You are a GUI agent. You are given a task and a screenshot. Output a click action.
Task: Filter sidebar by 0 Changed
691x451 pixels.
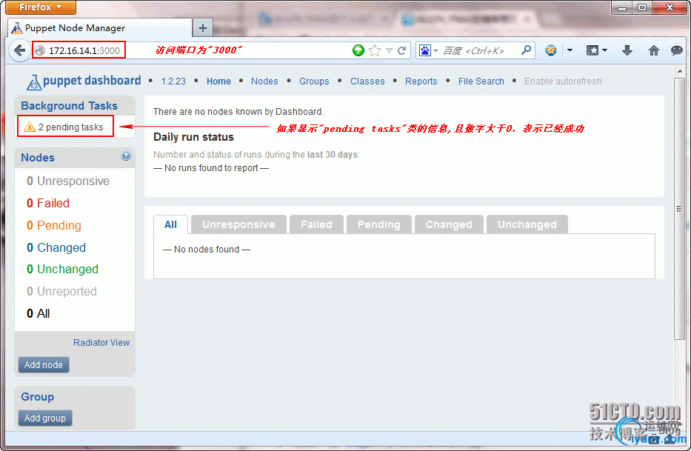(x=56, y=247)
